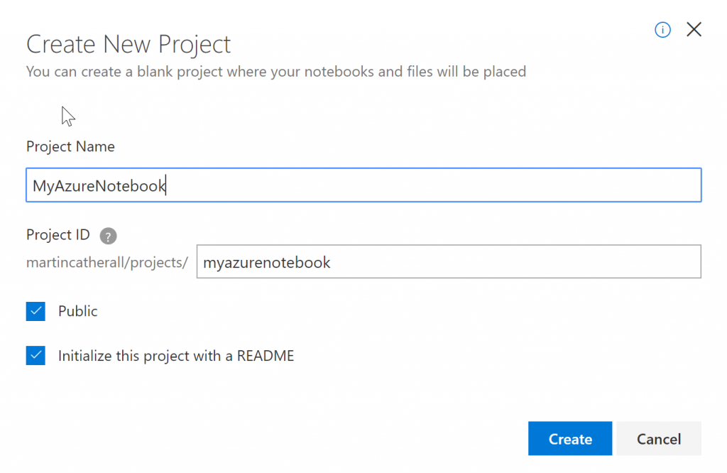Viewport: 727px width, 473px height.
Task: Focus the Project Name input field
Action: [x=363, y=185]
